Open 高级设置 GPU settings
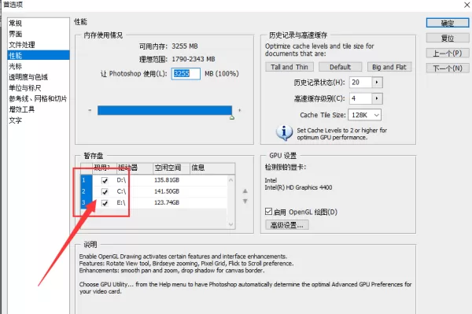The height and width of the screenshot is (314, 472). (x=287, y=225)
